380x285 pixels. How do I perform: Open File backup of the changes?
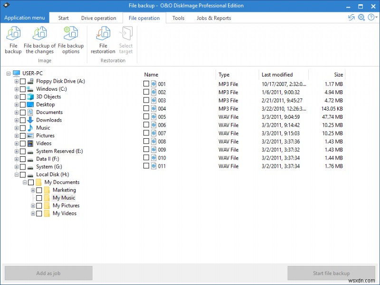tap(40, 40)
